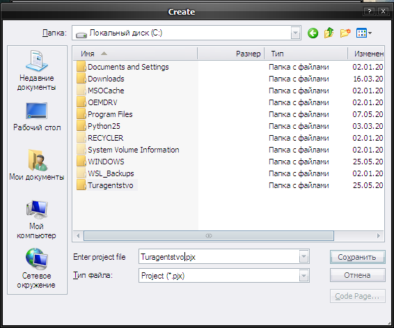Image resolution: width=394 pixels, height=328 pixels.
Task: Sort by the Тип column header
Action: pyautogui.click(x=306, y=54)
